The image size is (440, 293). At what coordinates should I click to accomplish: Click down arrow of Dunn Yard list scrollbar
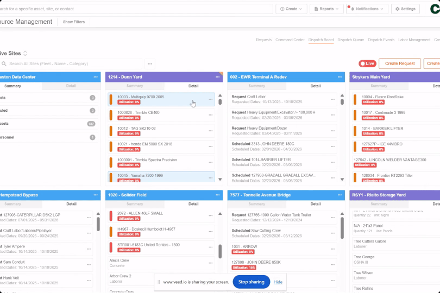pyautogui.click(x=220, y=179)
